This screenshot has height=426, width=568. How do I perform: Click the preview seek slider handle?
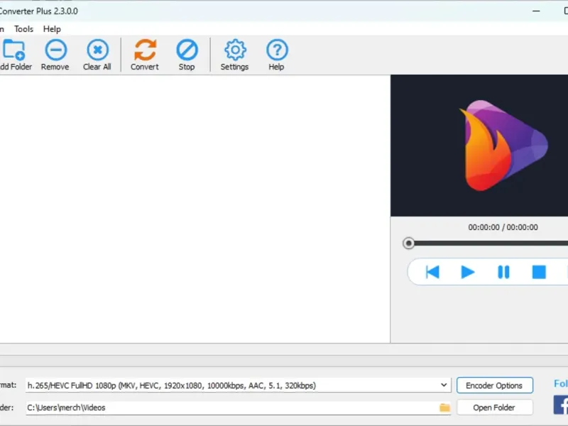[409, 243]
